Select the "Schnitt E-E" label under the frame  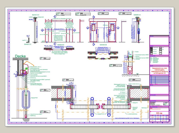61,45
